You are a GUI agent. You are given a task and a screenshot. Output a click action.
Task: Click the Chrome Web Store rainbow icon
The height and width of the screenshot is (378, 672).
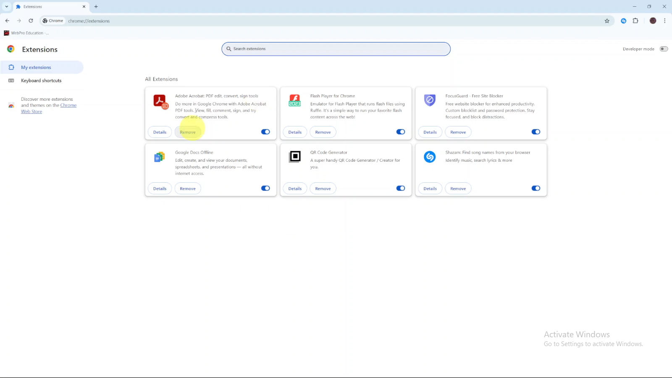point(11,105)
